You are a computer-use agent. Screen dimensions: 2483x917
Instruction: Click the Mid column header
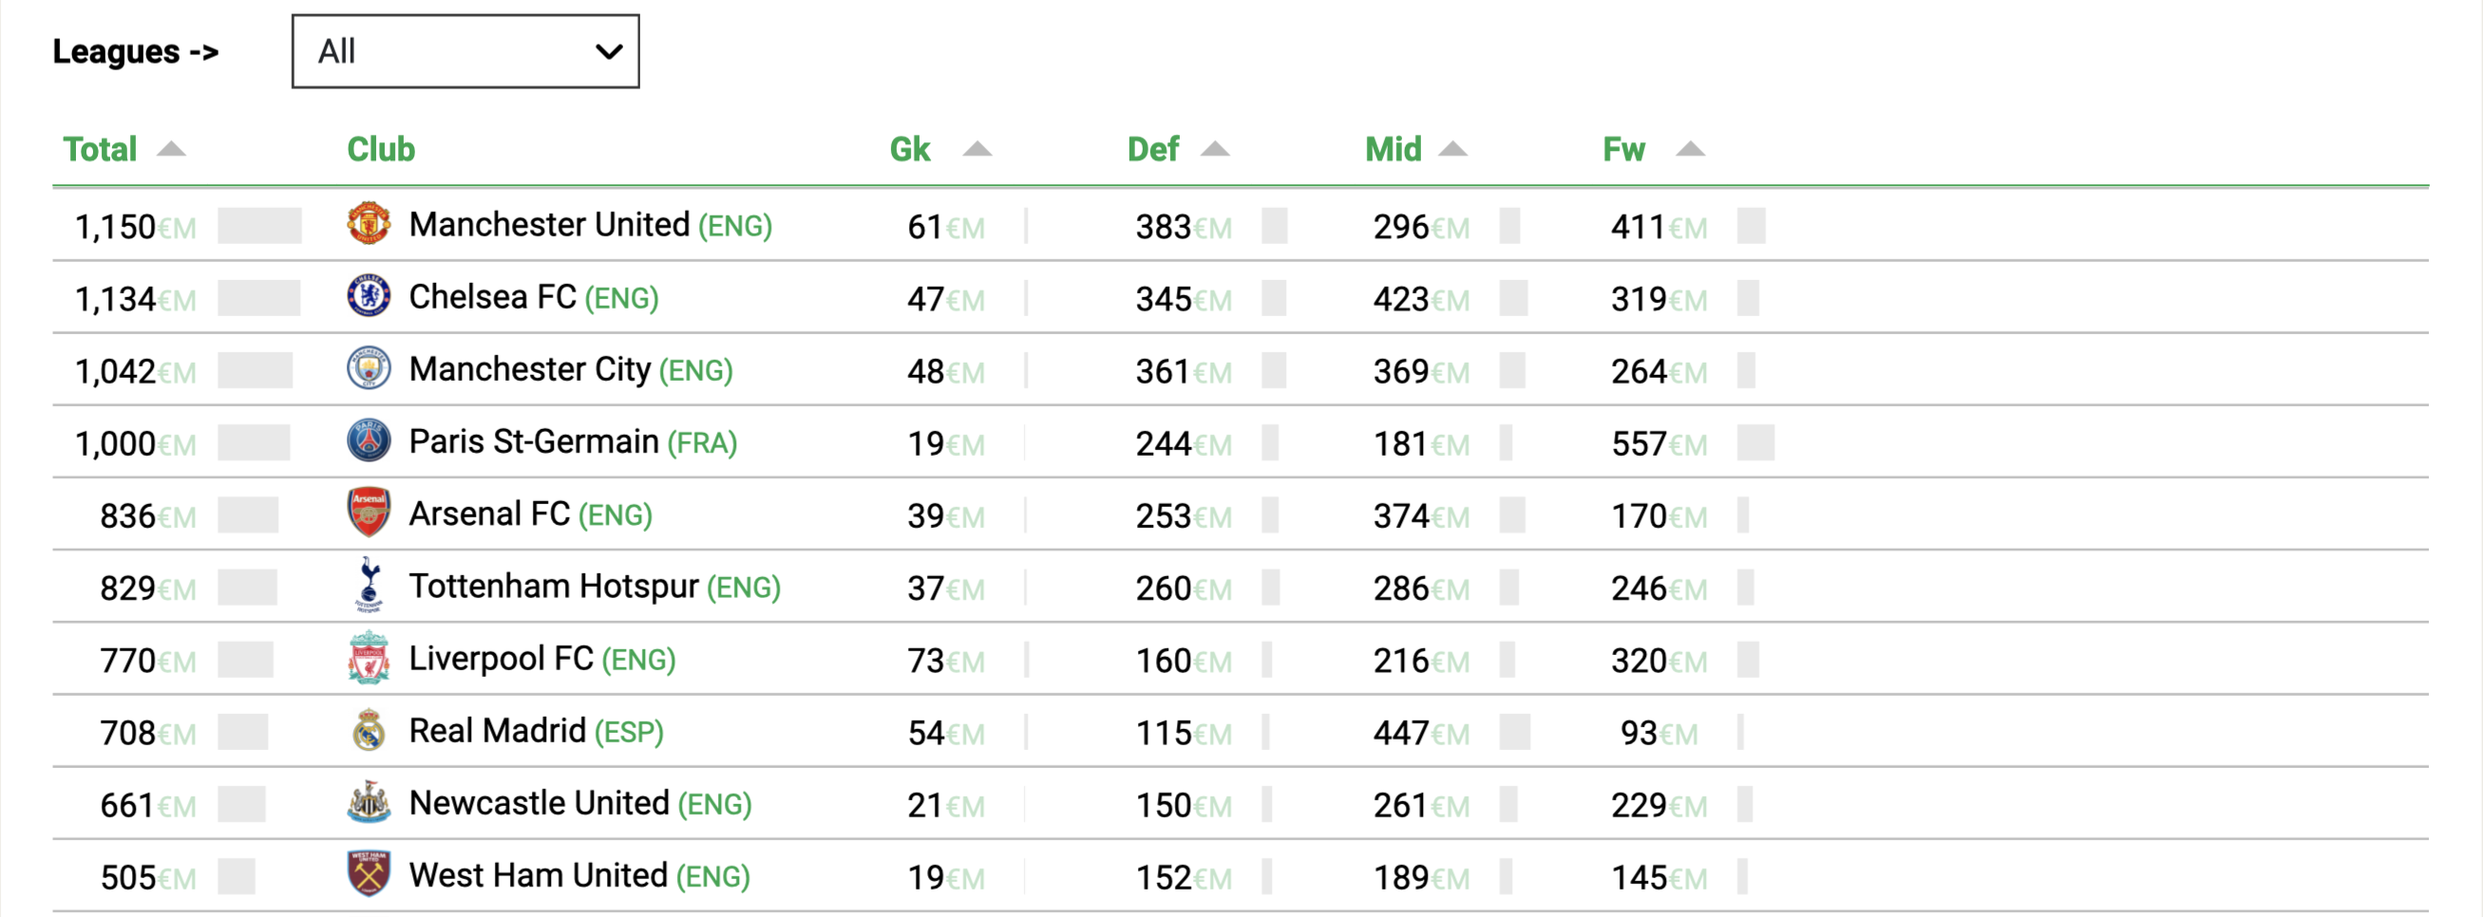[1393, 149]
